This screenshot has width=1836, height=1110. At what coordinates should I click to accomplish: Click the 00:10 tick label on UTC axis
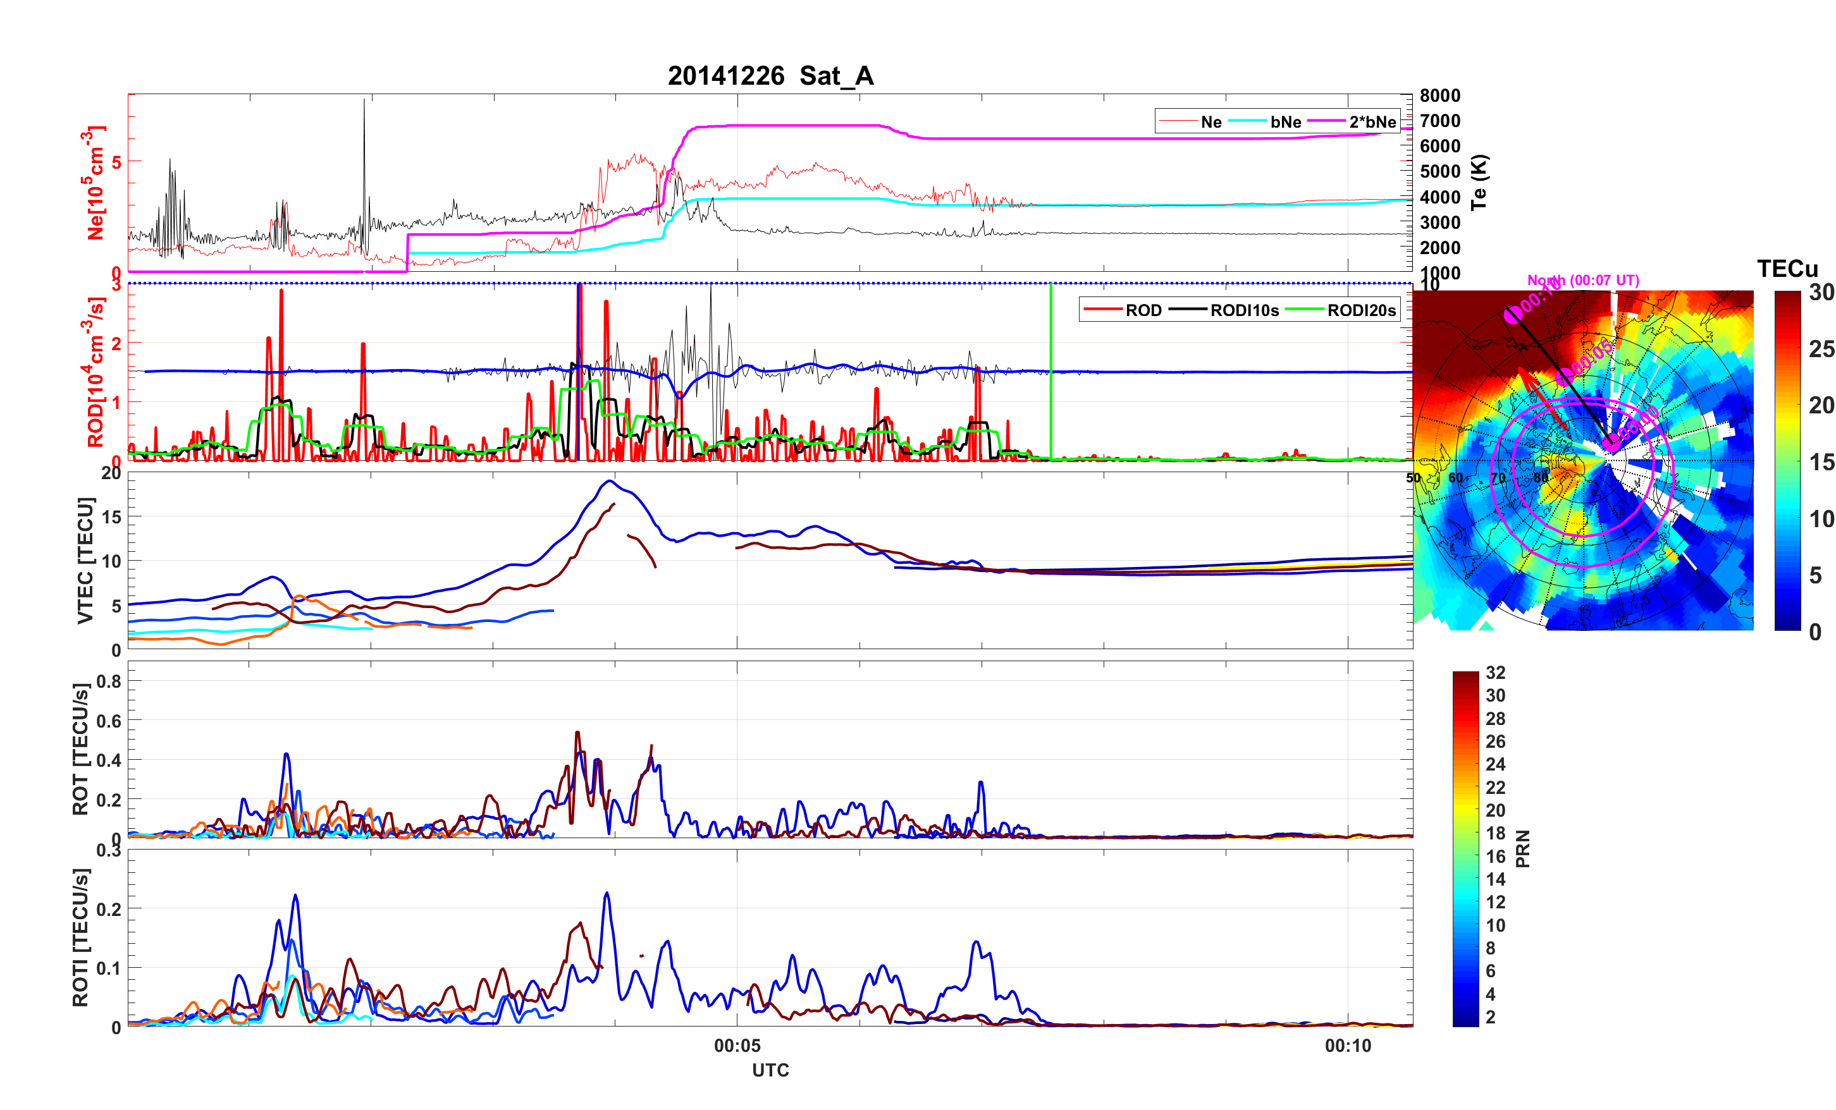[x=1347, y=1046]
